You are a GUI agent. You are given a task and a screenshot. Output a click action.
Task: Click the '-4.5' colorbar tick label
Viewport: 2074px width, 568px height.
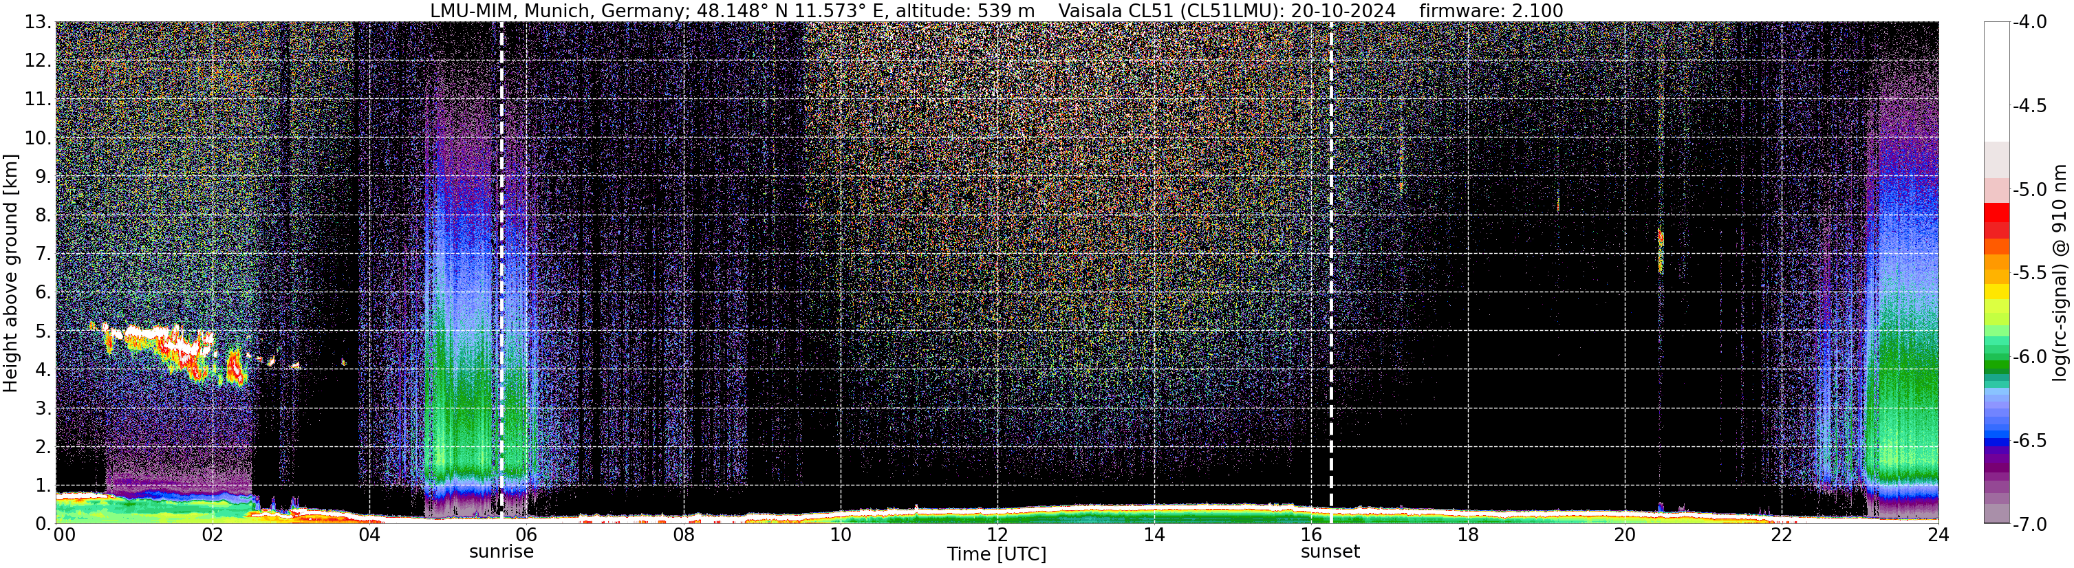coord(2030,105)
